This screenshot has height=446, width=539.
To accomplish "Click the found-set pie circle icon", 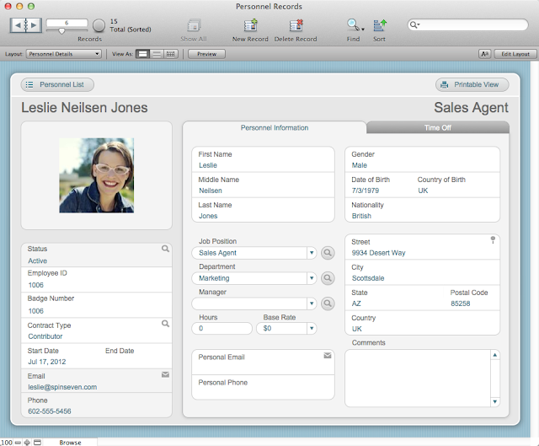I will [x=99, y=25].
